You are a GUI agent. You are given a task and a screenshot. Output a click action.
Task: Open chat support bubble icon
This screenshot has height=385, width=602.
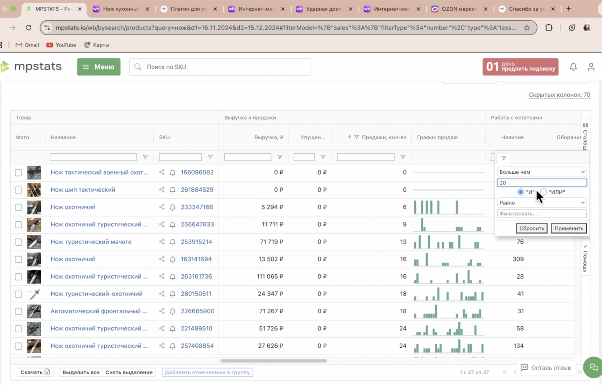pyautogui.click(x=593, y=367)
